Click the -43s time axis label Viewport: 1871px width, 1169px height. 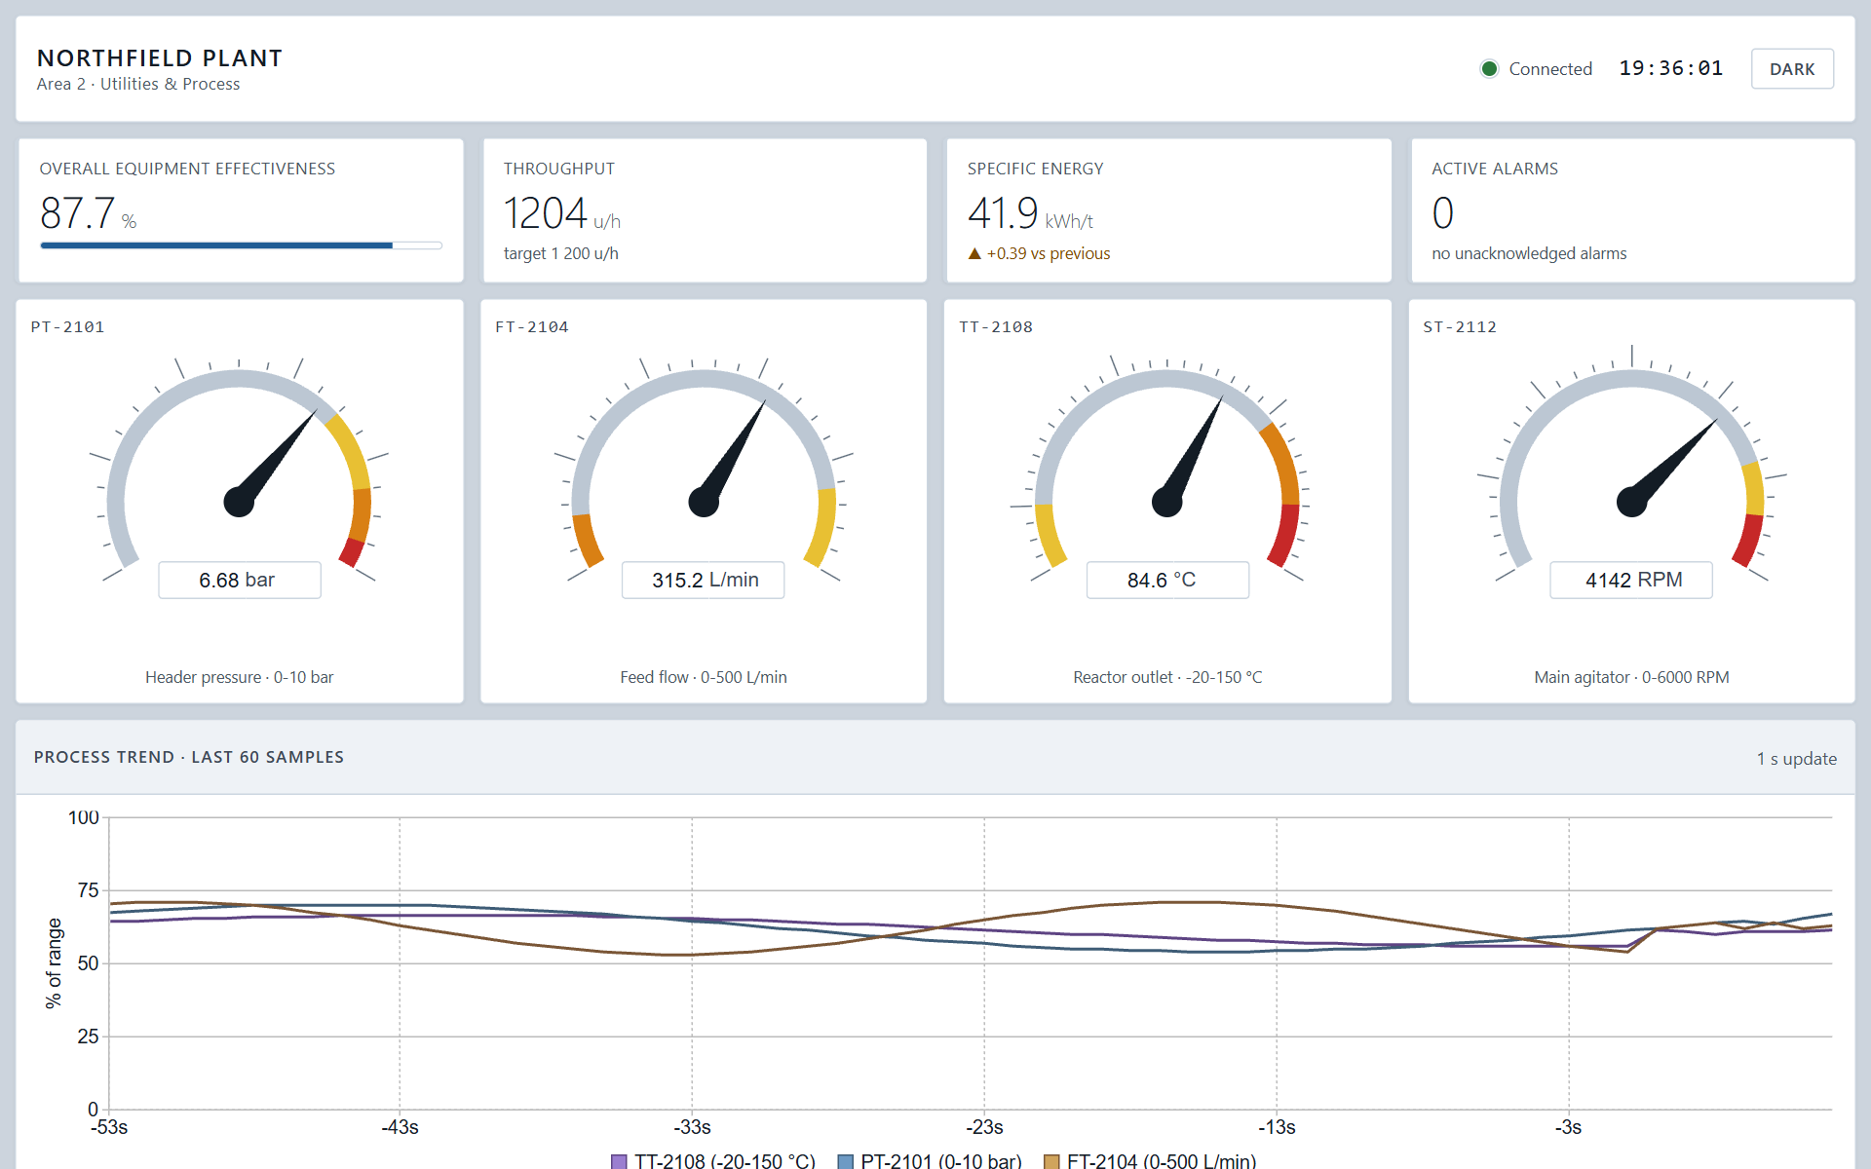click(400, 1127)
